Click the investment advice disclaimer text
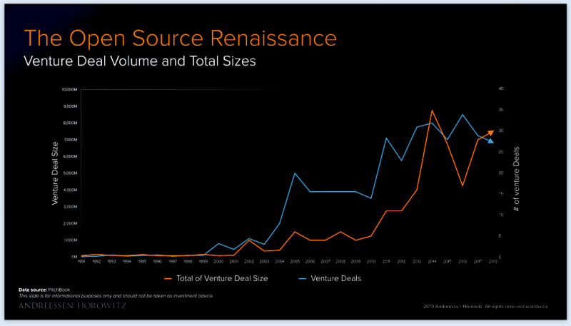The height and width of the screenshot is (326, 571). [x=116, y=295]
